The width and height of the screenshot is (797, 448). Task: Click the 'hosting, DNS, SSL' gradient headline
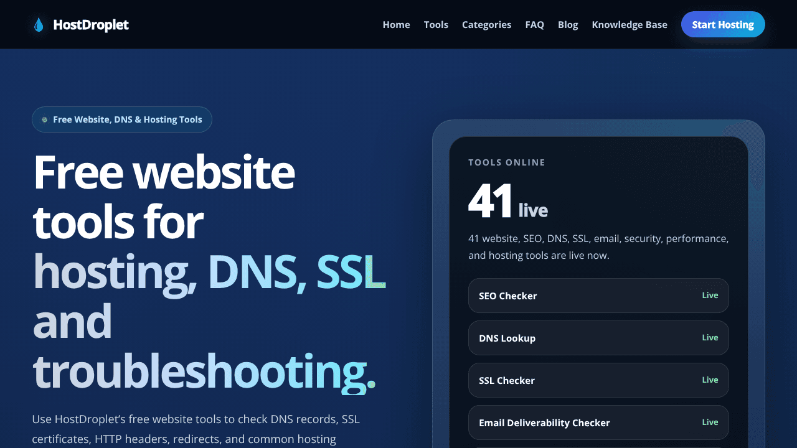[209, 273]
